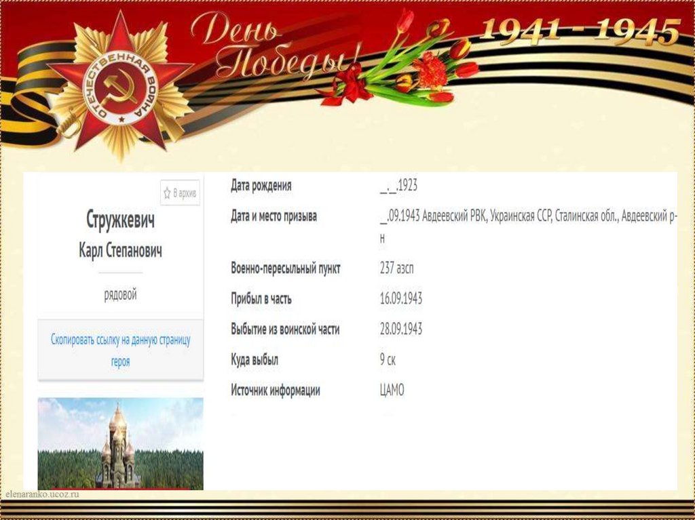
Task: Click the "Куда выбыл" label
Action: (x=255, y=359)
